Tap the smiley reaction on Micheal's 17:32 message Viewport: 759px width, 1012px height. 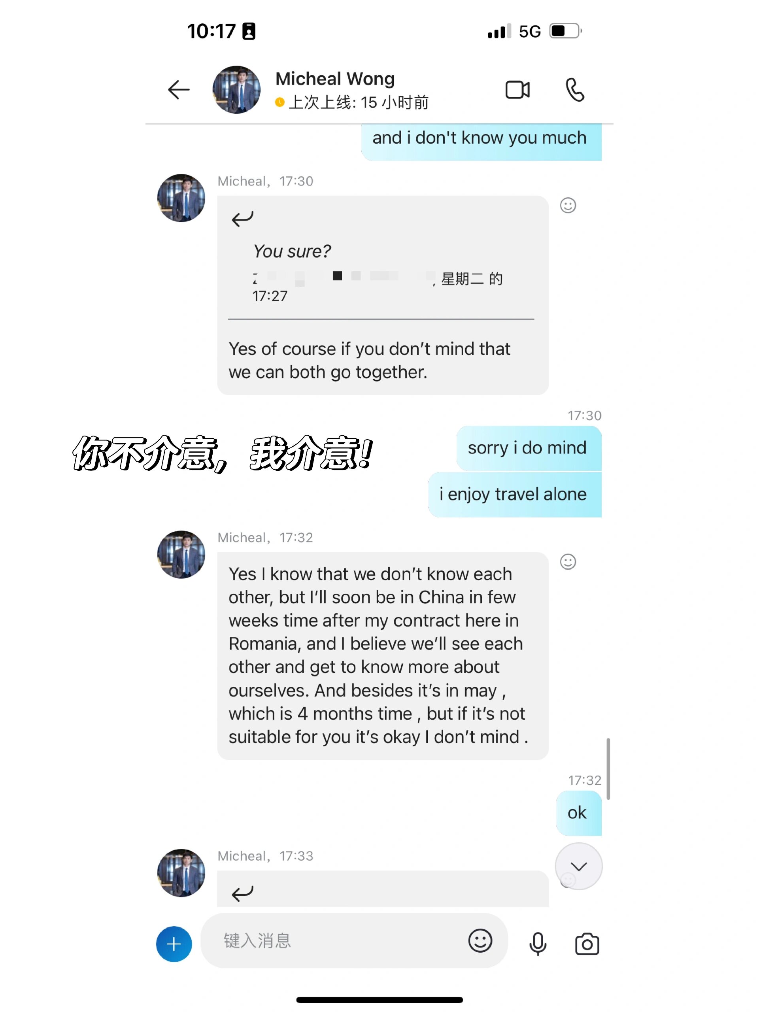(x=568, y=559)
